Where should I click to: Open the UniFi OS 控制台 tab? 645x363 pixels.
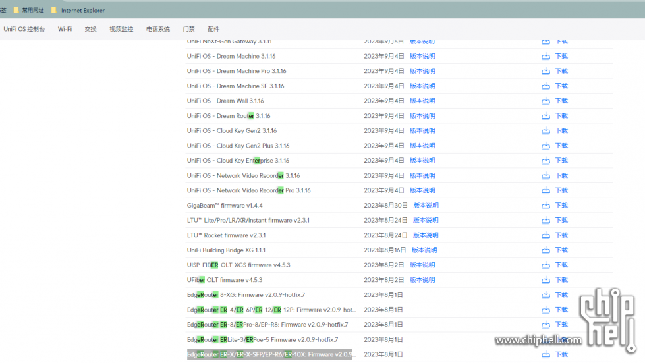(x=24, y=29)
